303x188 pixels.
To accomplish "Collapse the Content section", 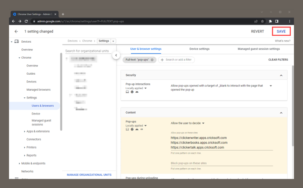I will (x=281, y=112).
